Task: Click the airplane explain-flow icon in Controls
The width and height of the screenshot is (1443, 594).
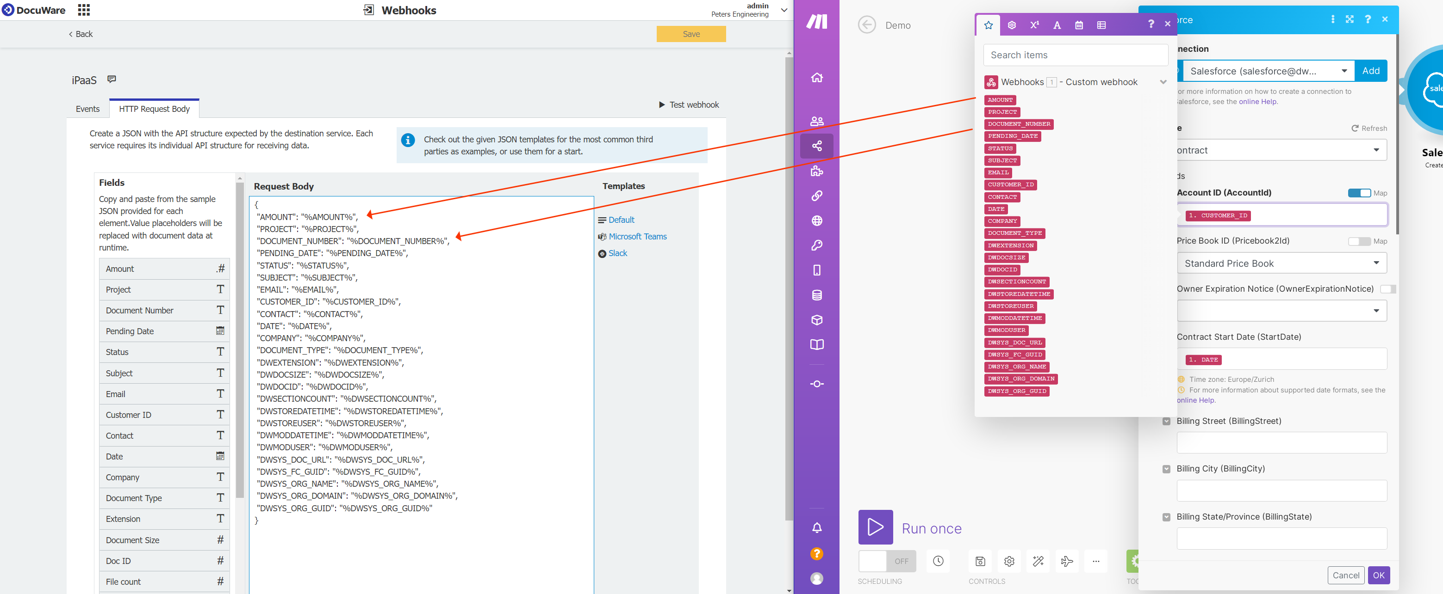Action: pyautogui.click(x=1067, y=561)
